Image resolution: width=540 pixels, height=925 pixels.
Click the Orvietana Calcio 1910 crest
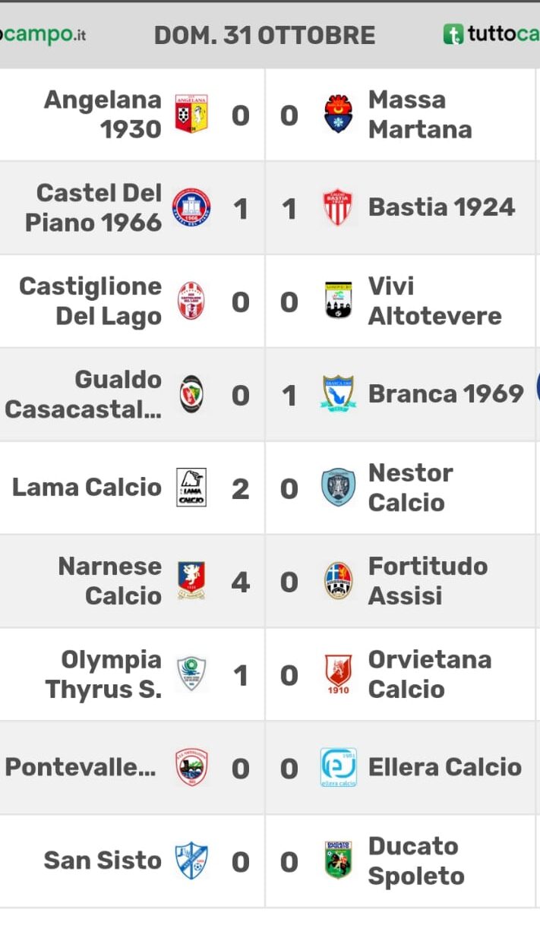[x=338, y=674]
